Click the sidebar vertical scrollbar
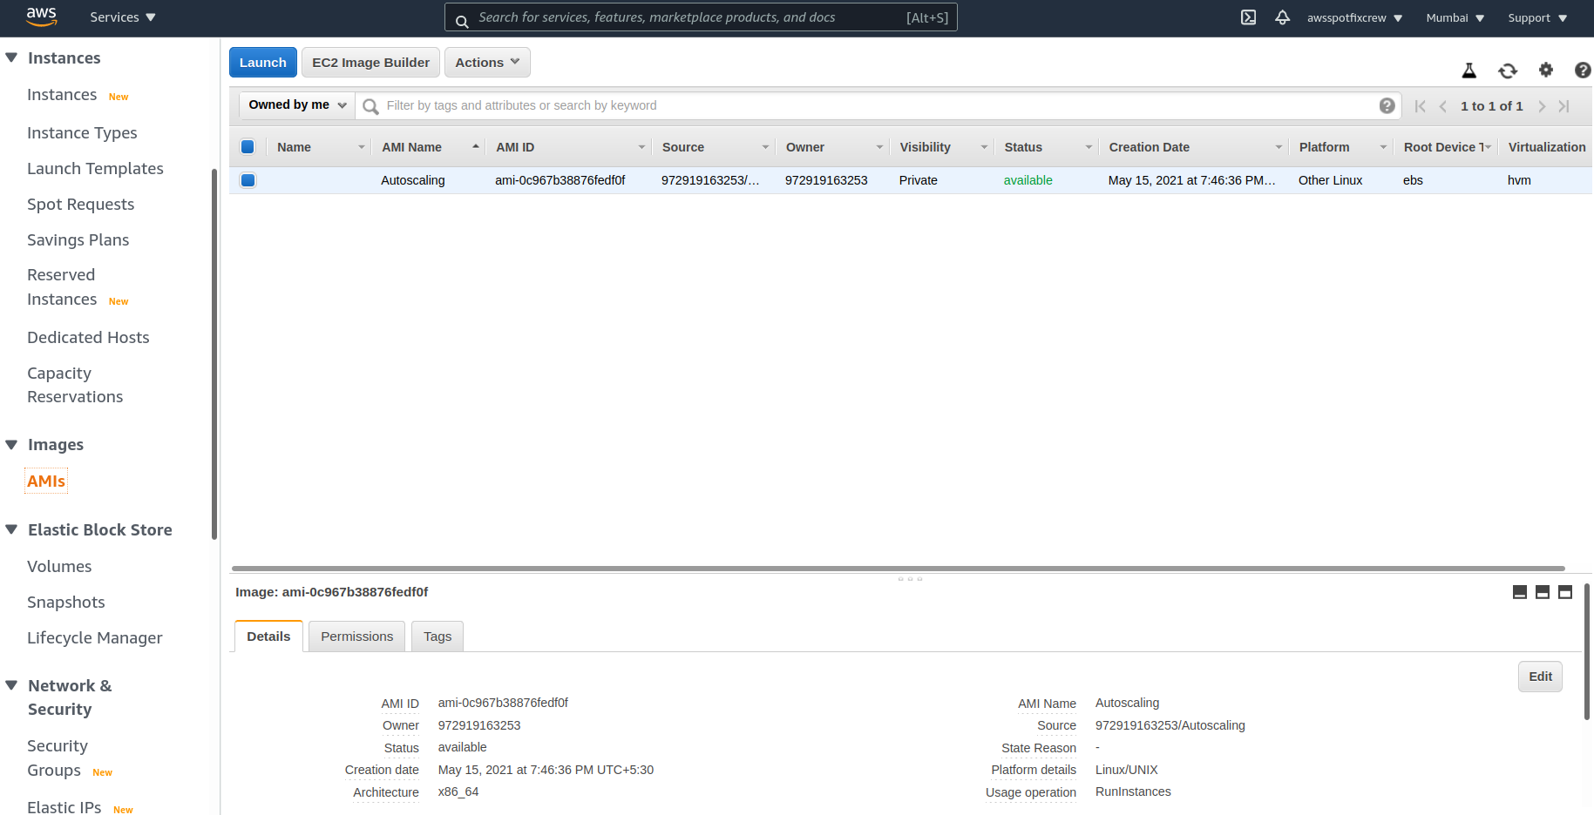Image resolution: width=1594 pixels, height=815 pixels. tap(214, 354)
